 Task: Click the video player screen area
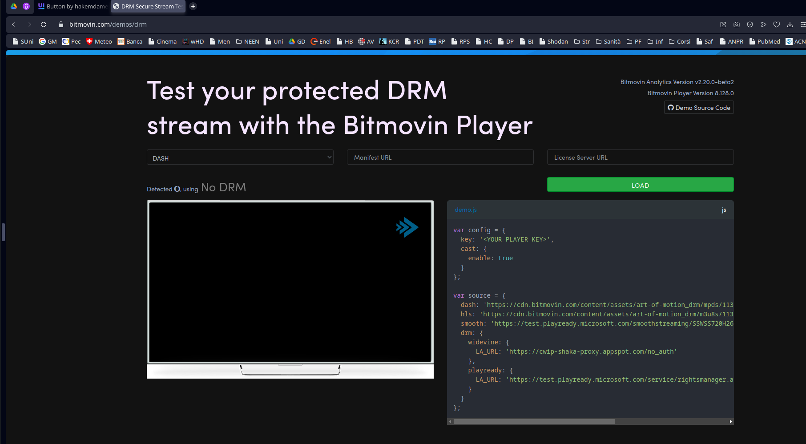(x=290, y=282)
